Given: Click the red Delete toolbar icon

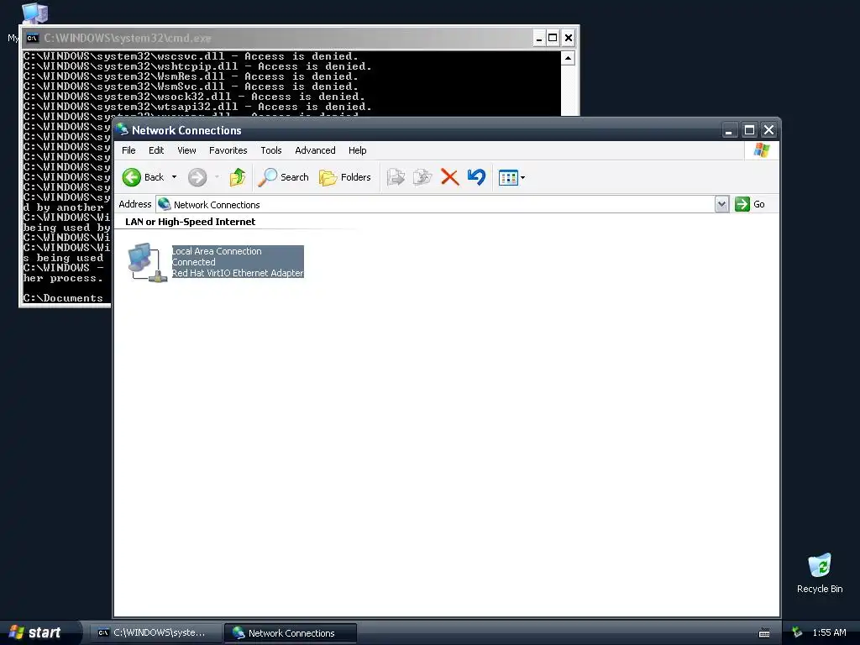Looking at the screenshot, I should click(x=450, y=177).
